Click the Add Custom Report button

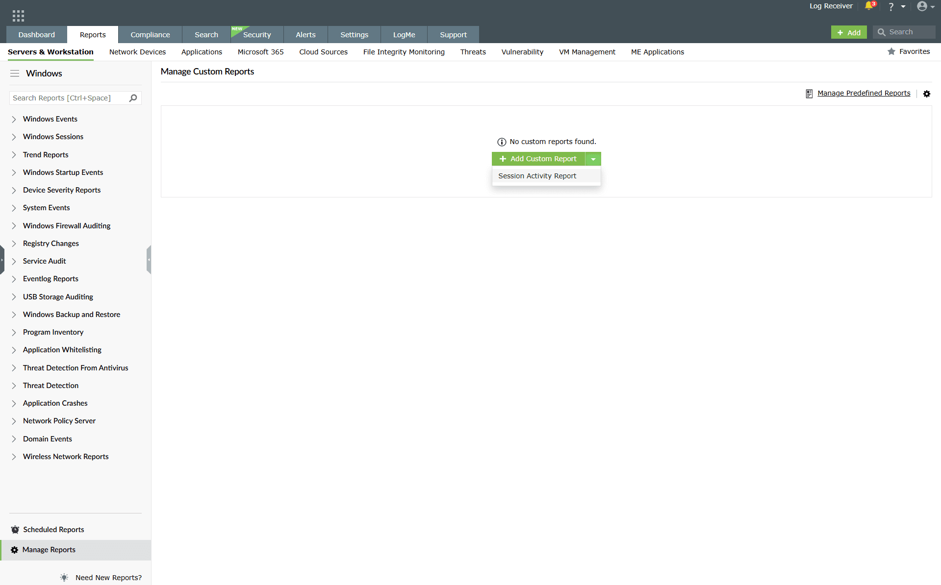point(538,159)
